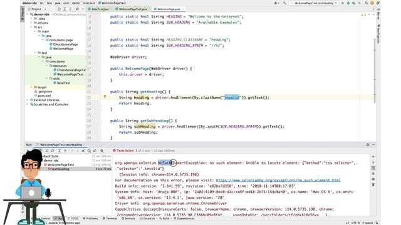The image size is (401, 225).
Task: Collapse all test results in Run toolbar
Action: coord(65,151)
